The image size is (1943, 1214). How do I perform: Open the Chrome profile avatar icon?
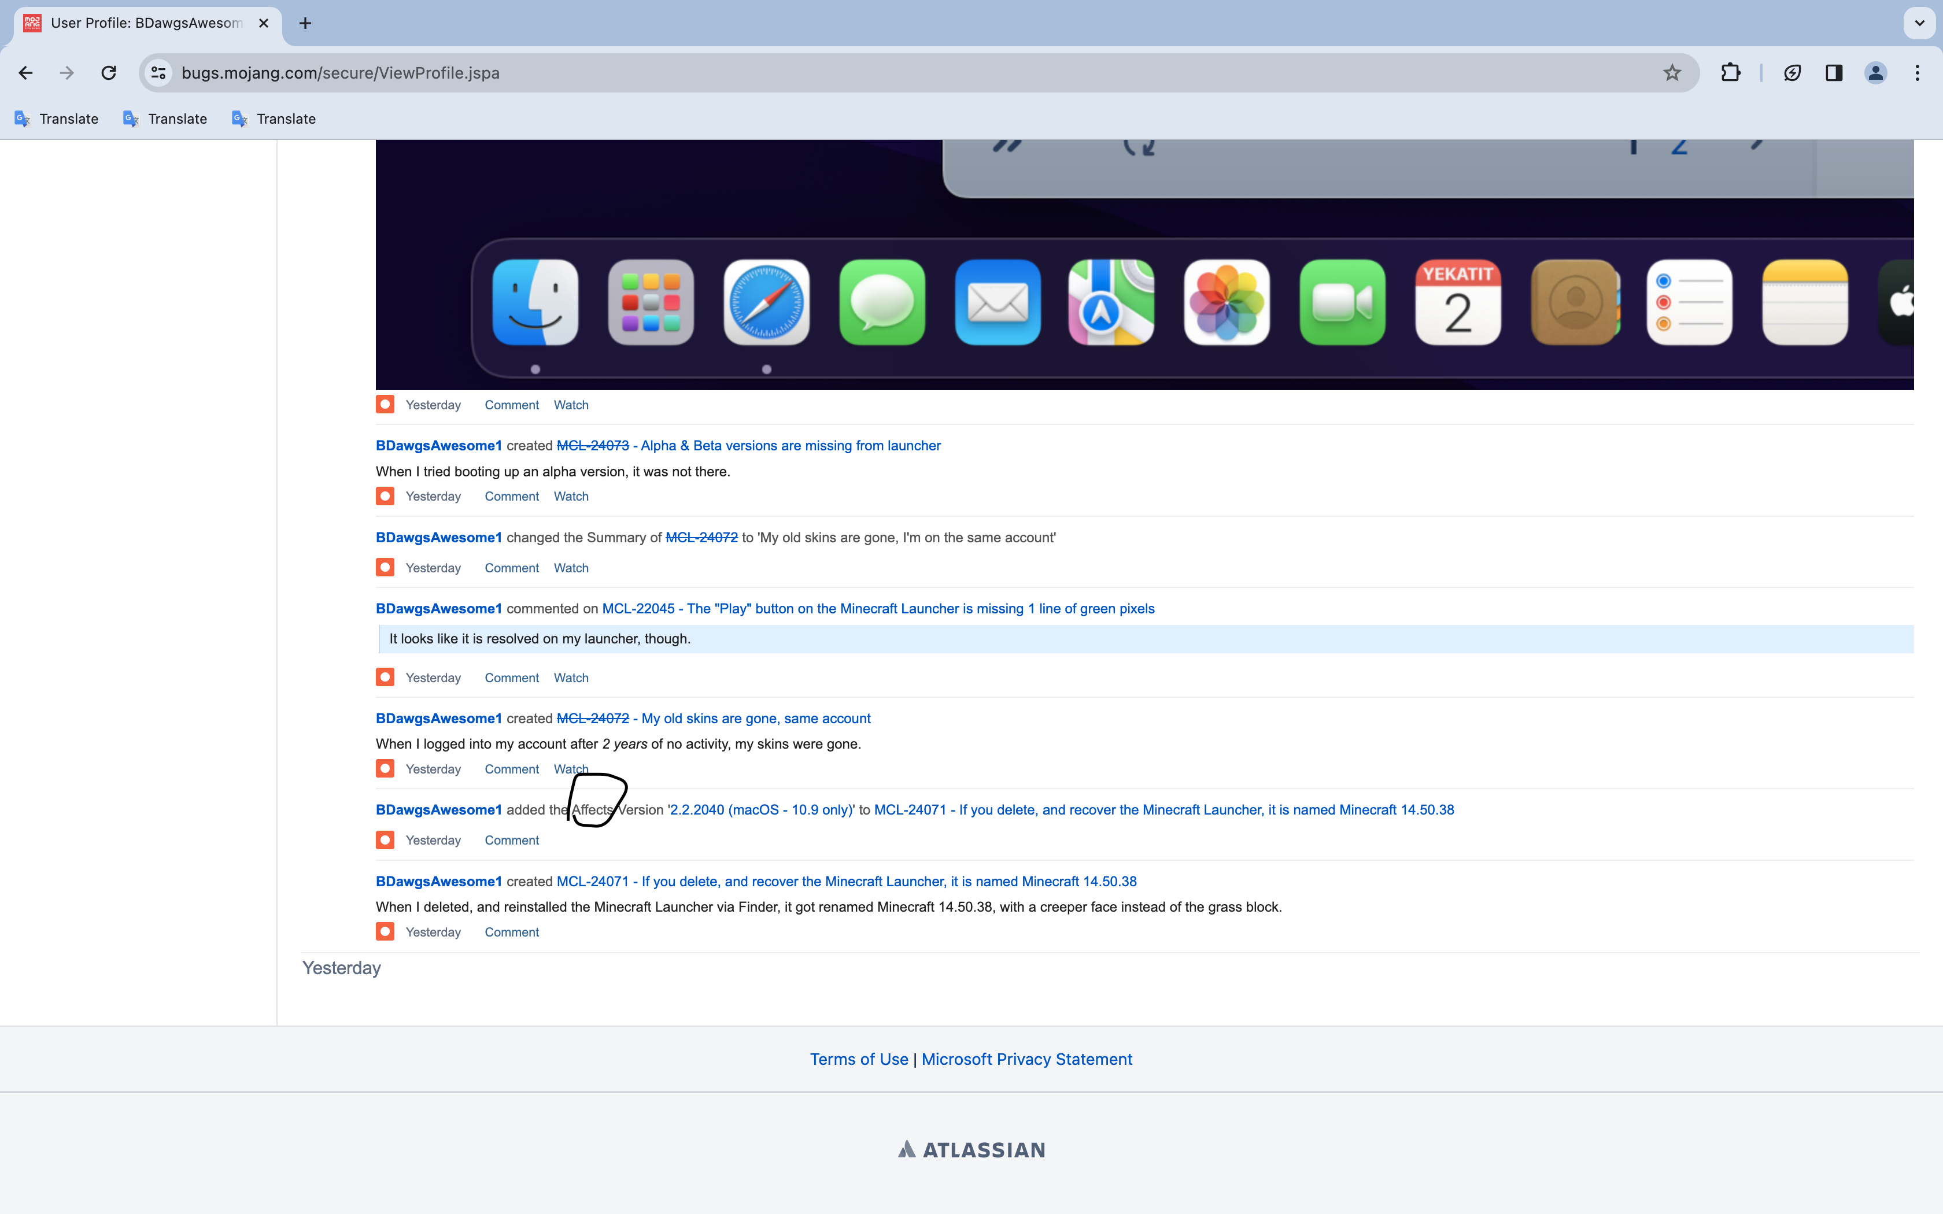click(x=1875, y=73)
